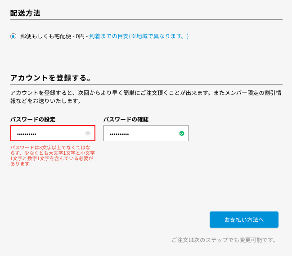The height and width of the screenshot is (256, 292).
Task: Click the masked dots in パスワードの設定 field
Action: click(27, 134)
